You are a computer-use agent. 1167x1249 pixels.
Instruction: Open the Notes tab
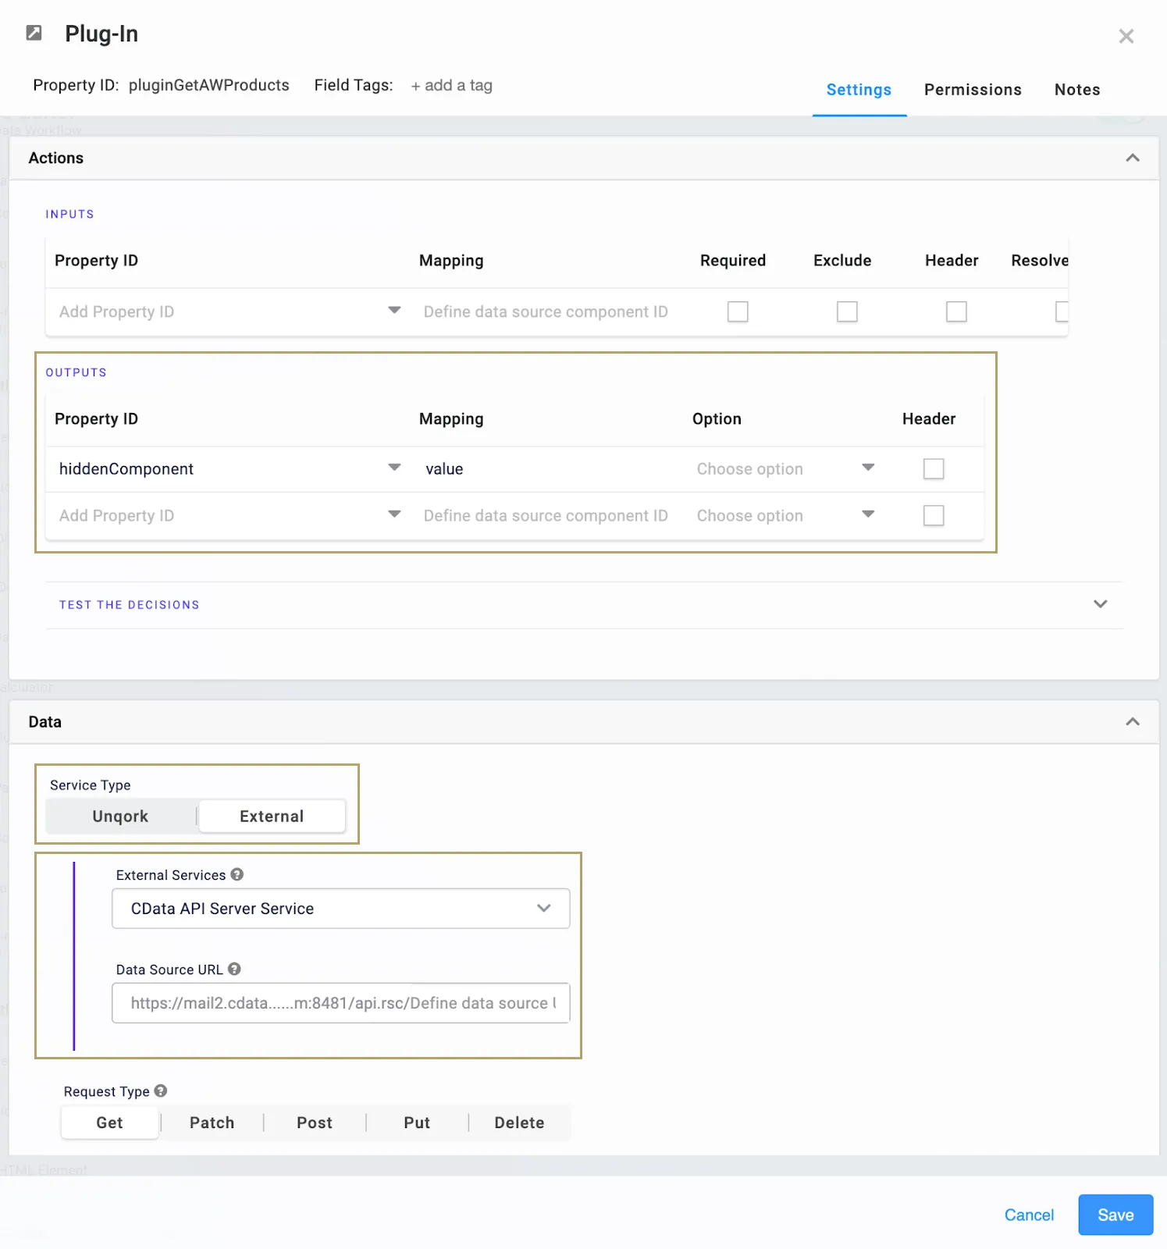point(1077,90)
